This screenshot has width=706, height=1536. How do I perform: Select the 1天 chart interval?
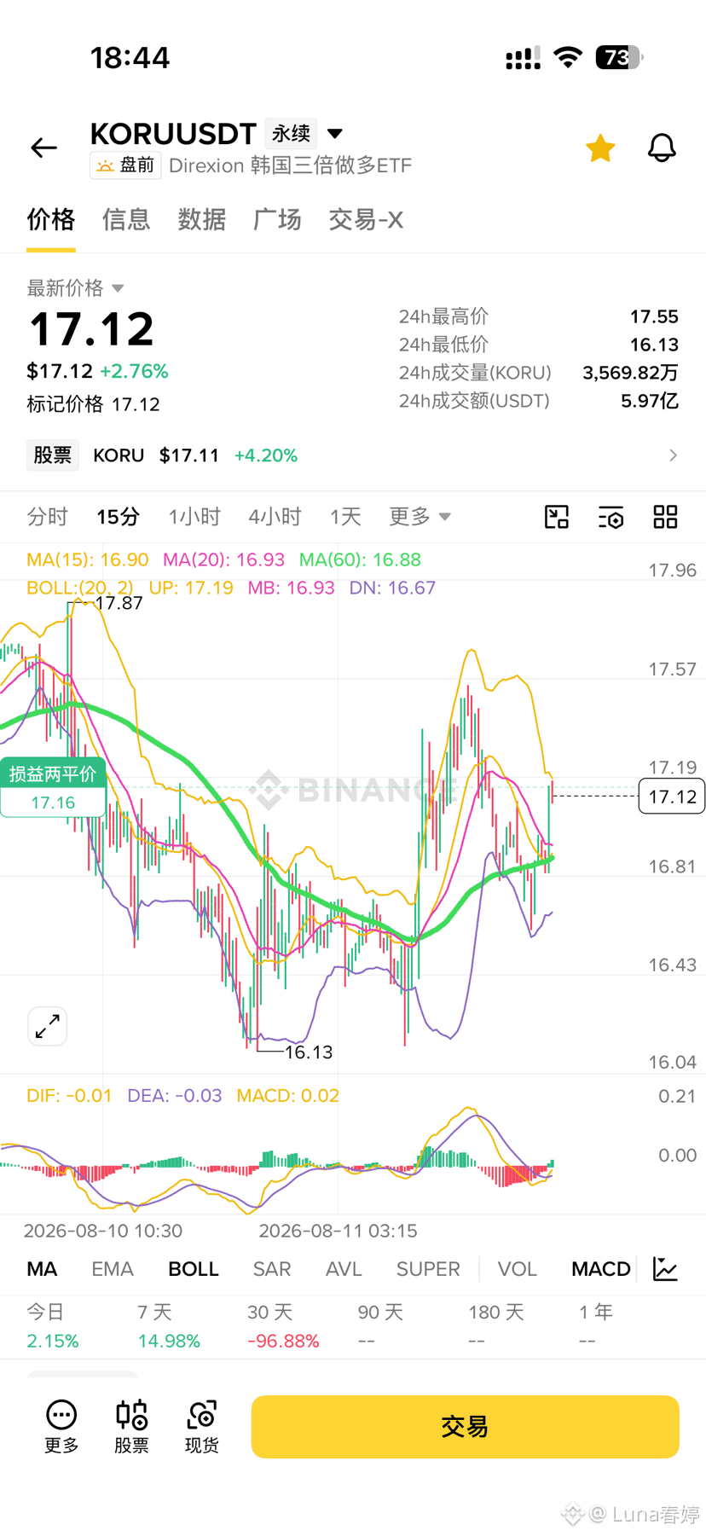pyautogui.click(x=345, y=517)
